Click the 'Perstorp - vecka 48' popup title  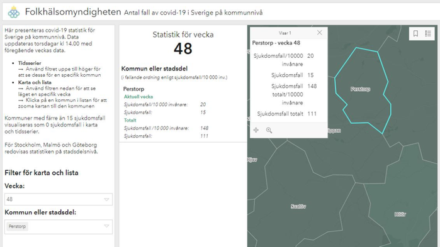click(276, 43)
